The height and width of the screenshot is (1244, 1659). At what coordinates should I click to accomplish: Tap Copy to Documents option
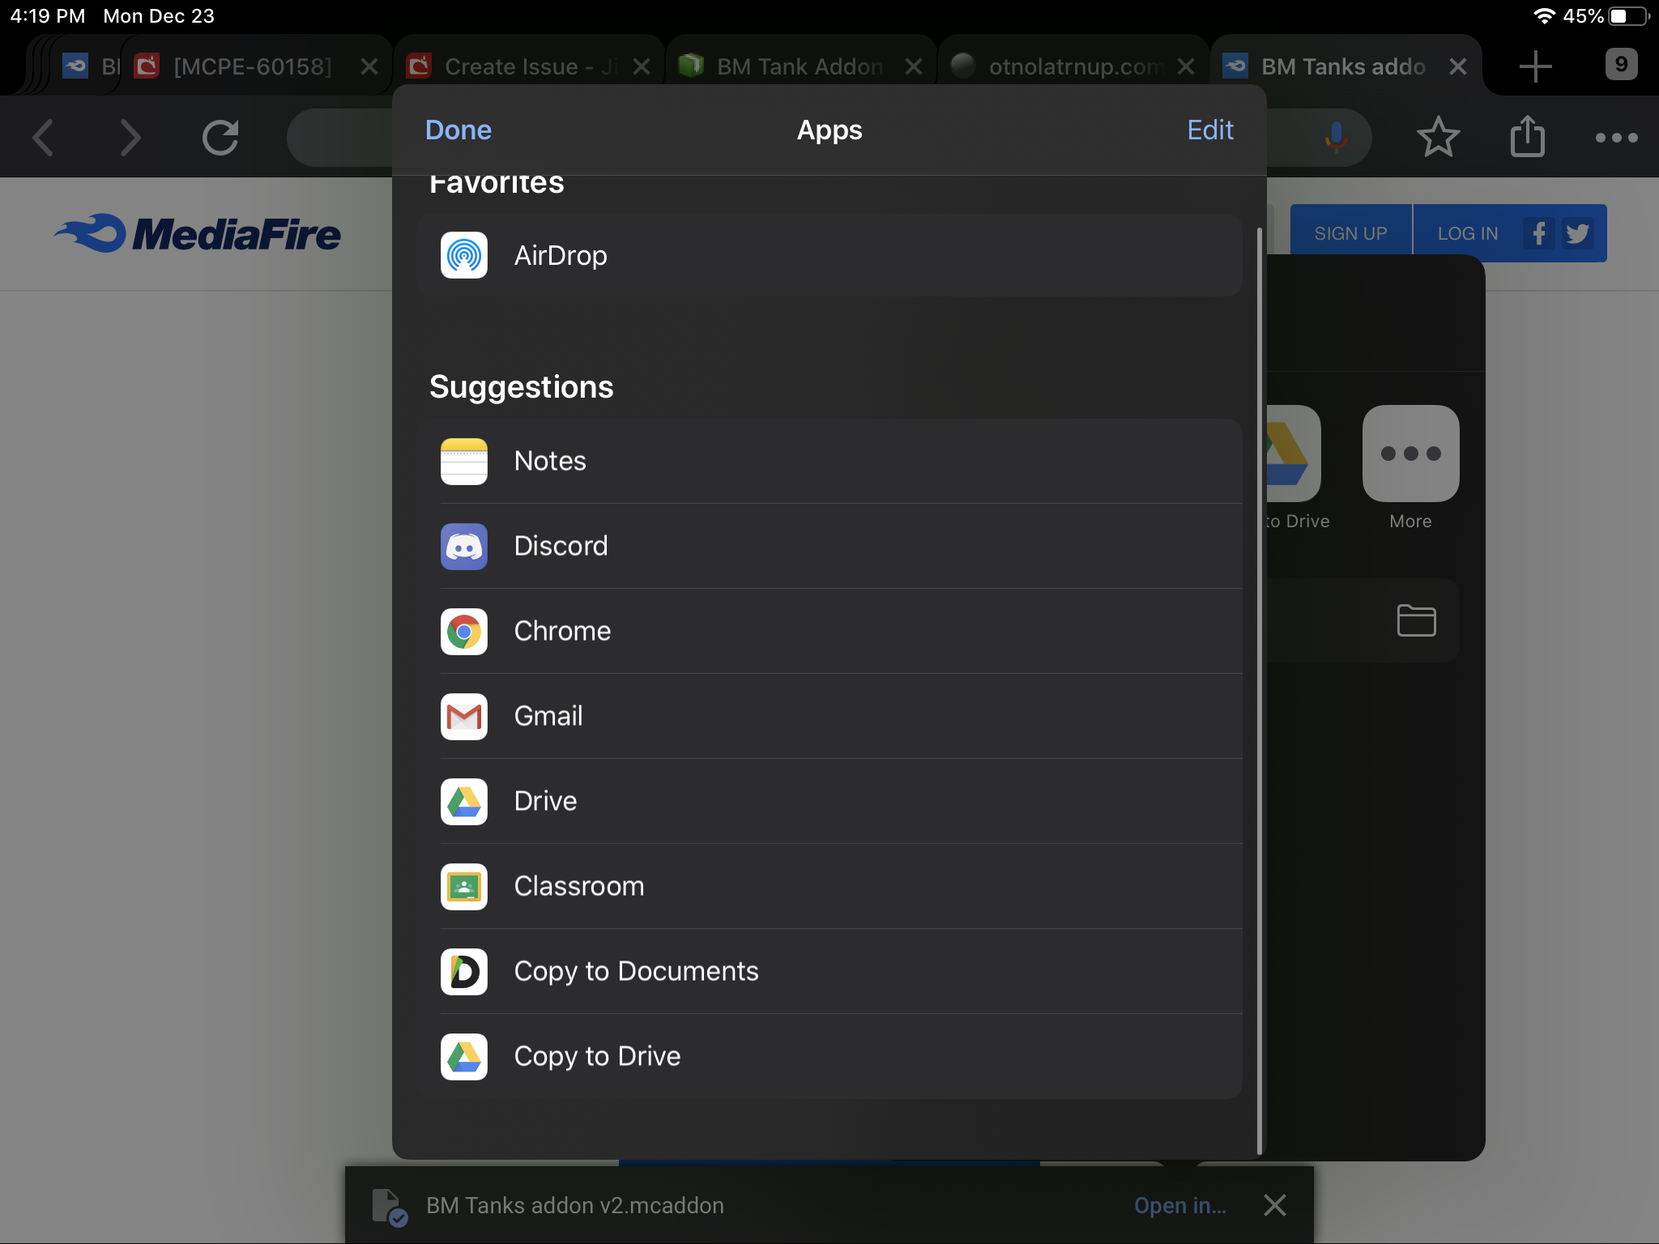[636, 972]
